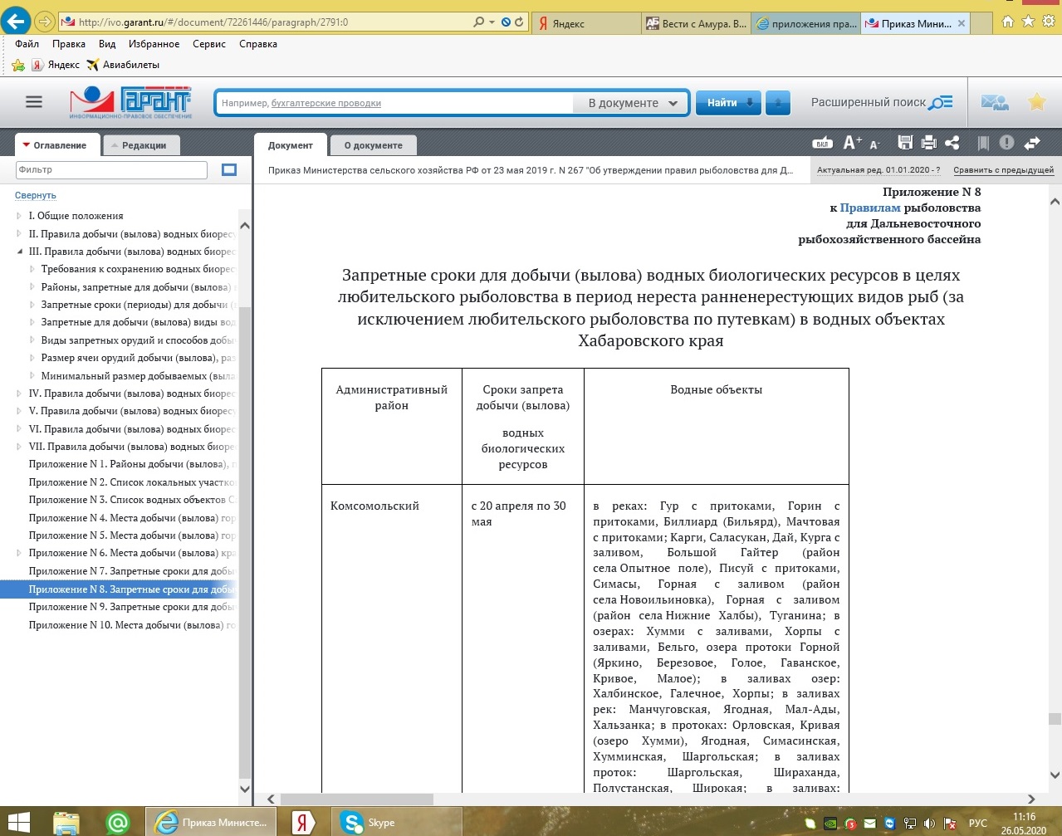Viewport: 1062px width, 836px height.
Task: Select 'Приложение N 10. Места добычи' item
Action: point(132,624)
